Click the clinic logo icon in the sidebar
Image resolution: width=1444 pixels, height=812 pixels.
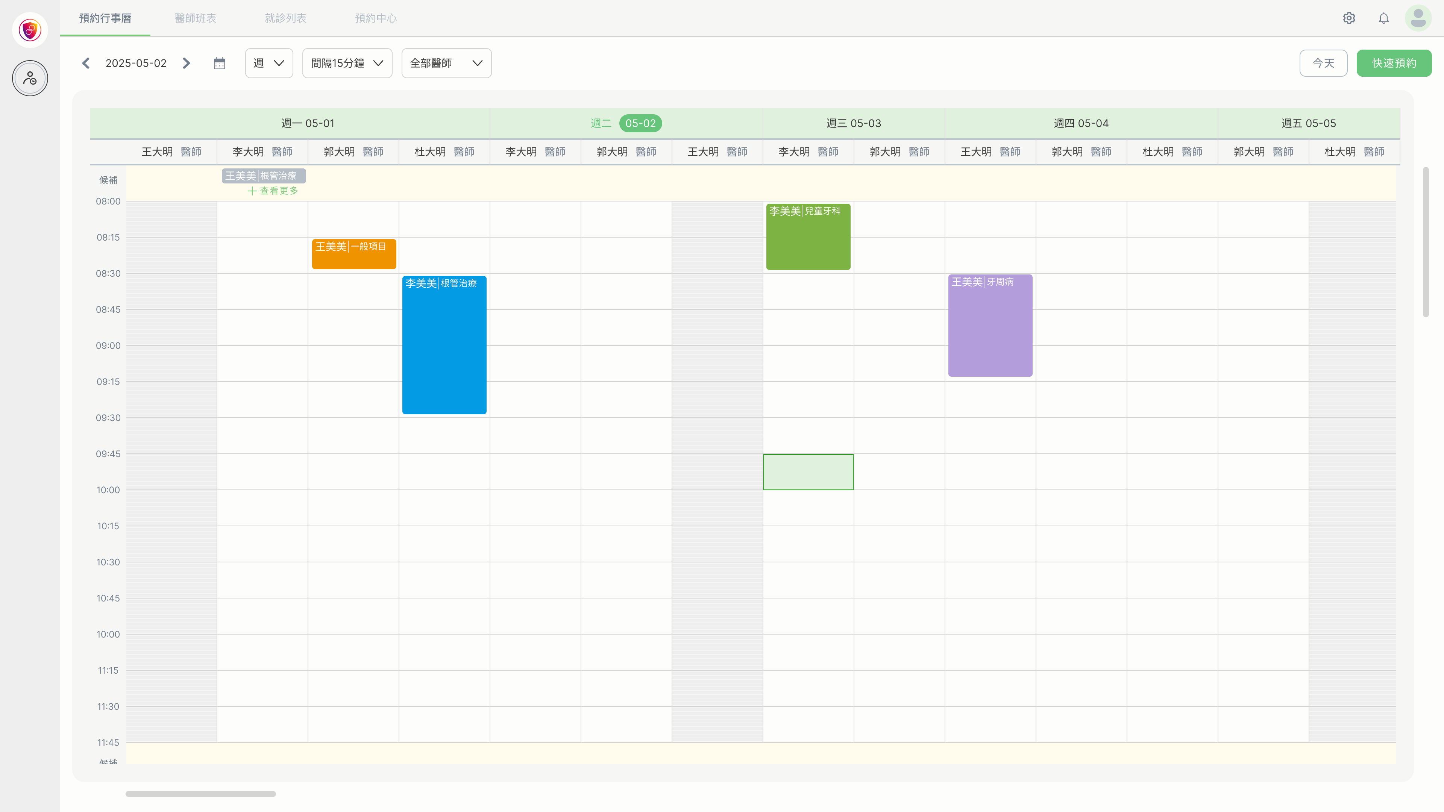pyautogui.click(x=30, y=30)
